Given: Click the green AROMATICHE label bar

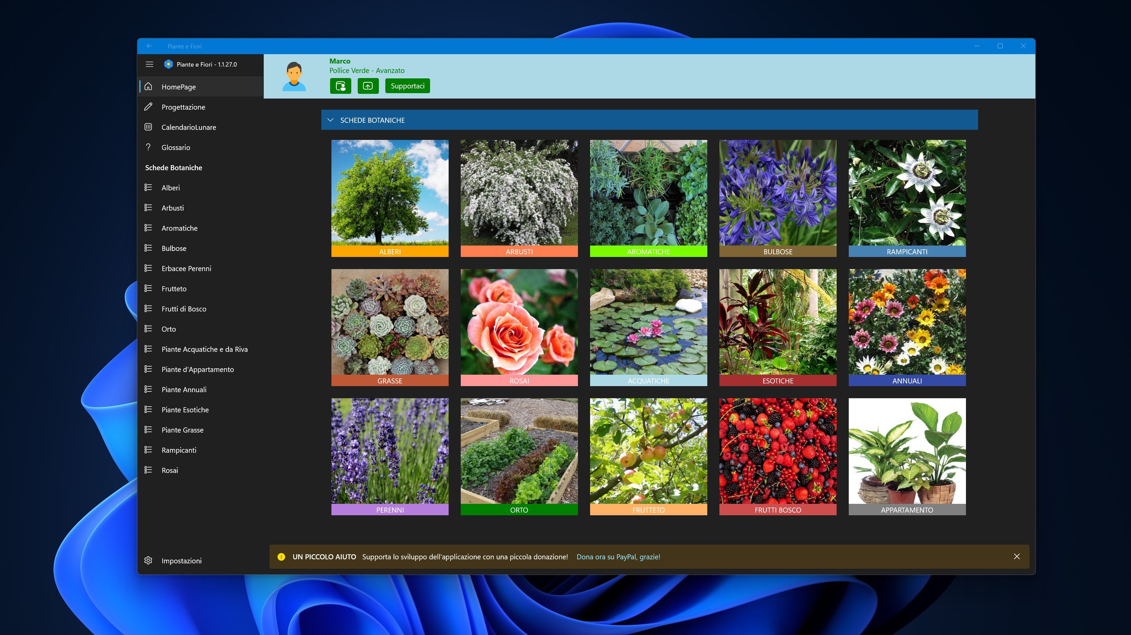Looking at the screenshot, I should click(x=648, y=251).
